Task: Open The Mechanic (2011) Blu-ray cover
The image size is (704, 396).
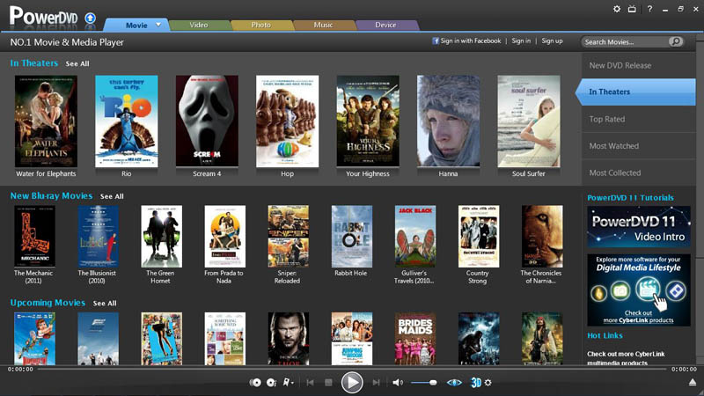Action: pos(34,237)
